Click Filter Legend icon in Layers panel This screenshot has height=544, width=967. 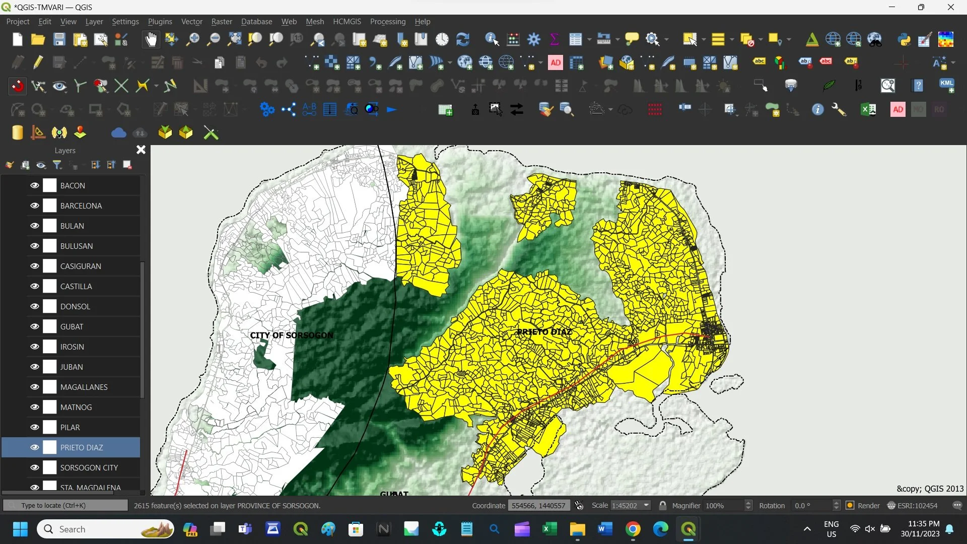[x=57, y=165]
